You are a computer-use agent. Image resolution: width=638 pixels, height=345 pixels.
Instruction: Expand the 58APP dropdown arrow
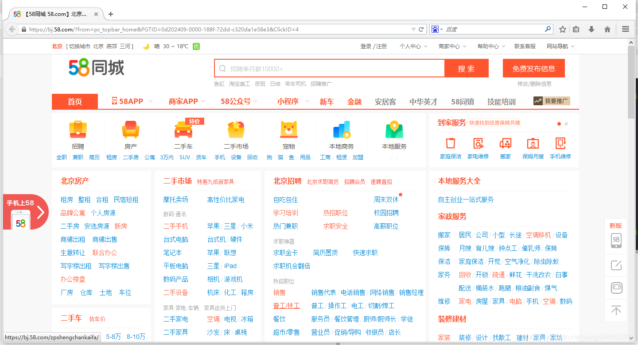[150, 101]
